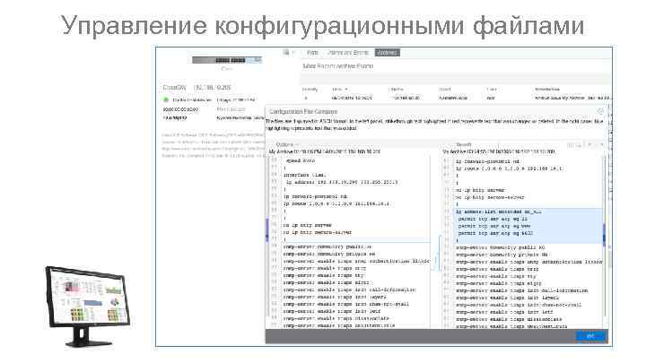
Task: Open the toolbar icon left of Ports tab
Action: point(286,52)
